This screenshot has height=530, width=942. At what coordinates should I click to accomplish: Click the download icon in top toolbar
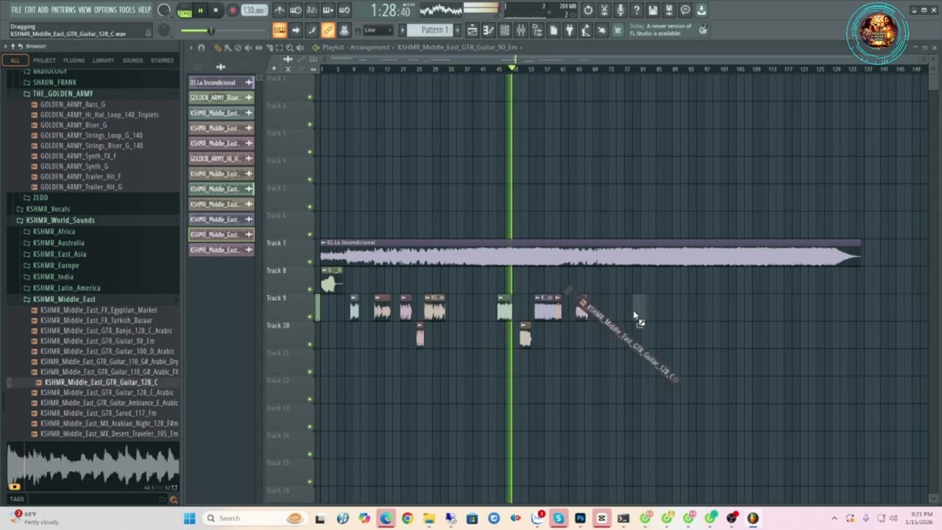701,10
